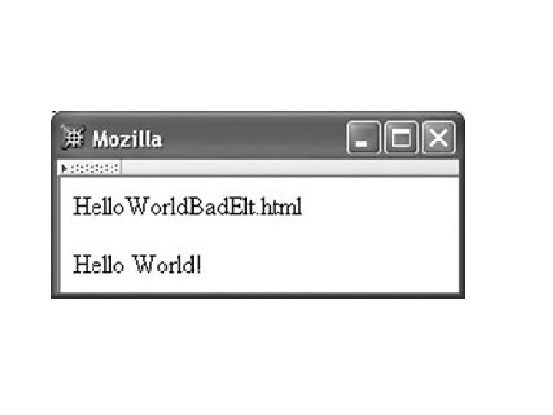This screenshot has width=553, height=415.
Task: Click the Mozilla application icon in title bar
Action: pos(73,138)
